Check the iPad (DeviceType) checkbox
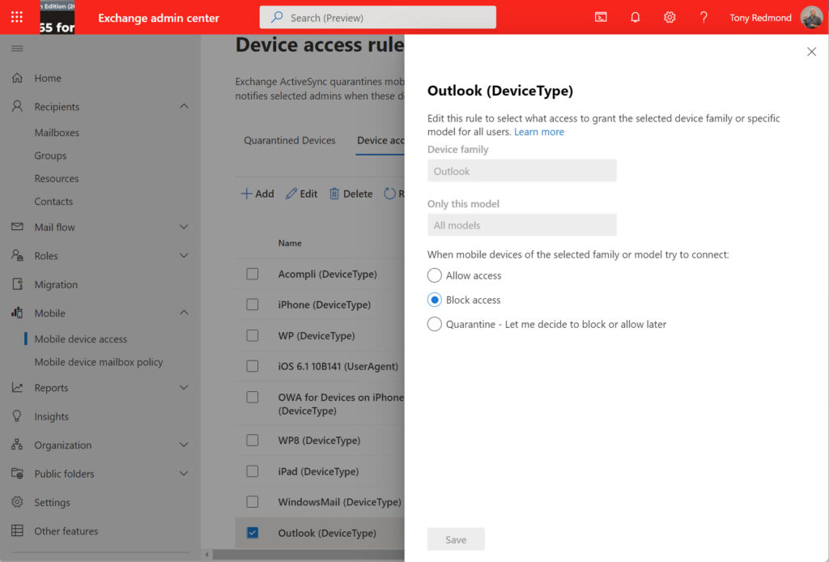 [x=253, y=471]
